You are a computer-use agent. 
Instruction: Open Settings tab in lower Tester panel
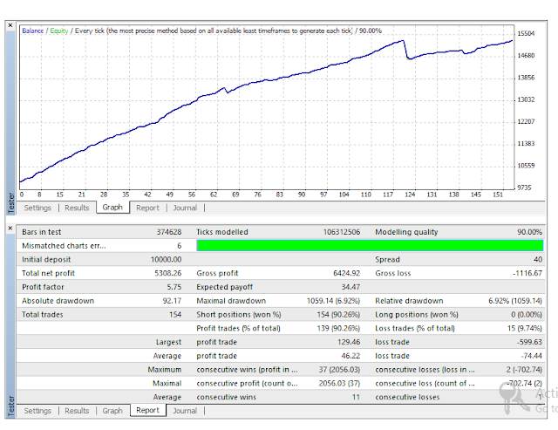coord(37,411)
